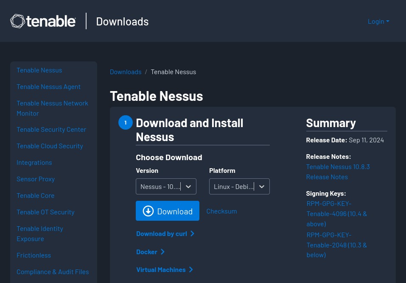This screenshot has width=406, height=283.
Task: Click the Downloads breadcrumb link
Action: click(126, 72)
